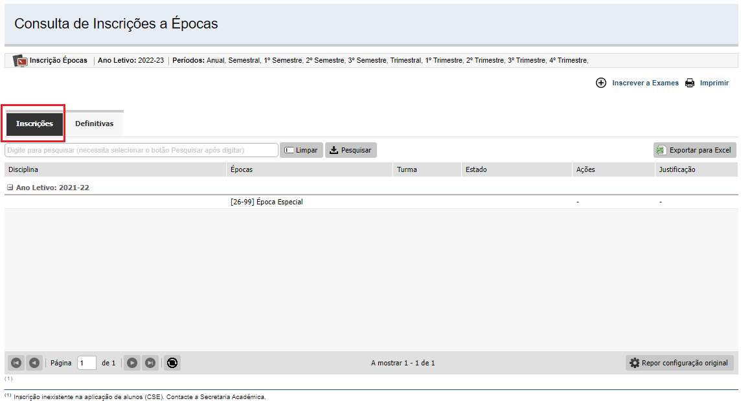This screenshot has height=401, width=741.
Task: Click the plus icon beside Inscrever a Exames
Action: pyautogui.click(x=600, y=83)
